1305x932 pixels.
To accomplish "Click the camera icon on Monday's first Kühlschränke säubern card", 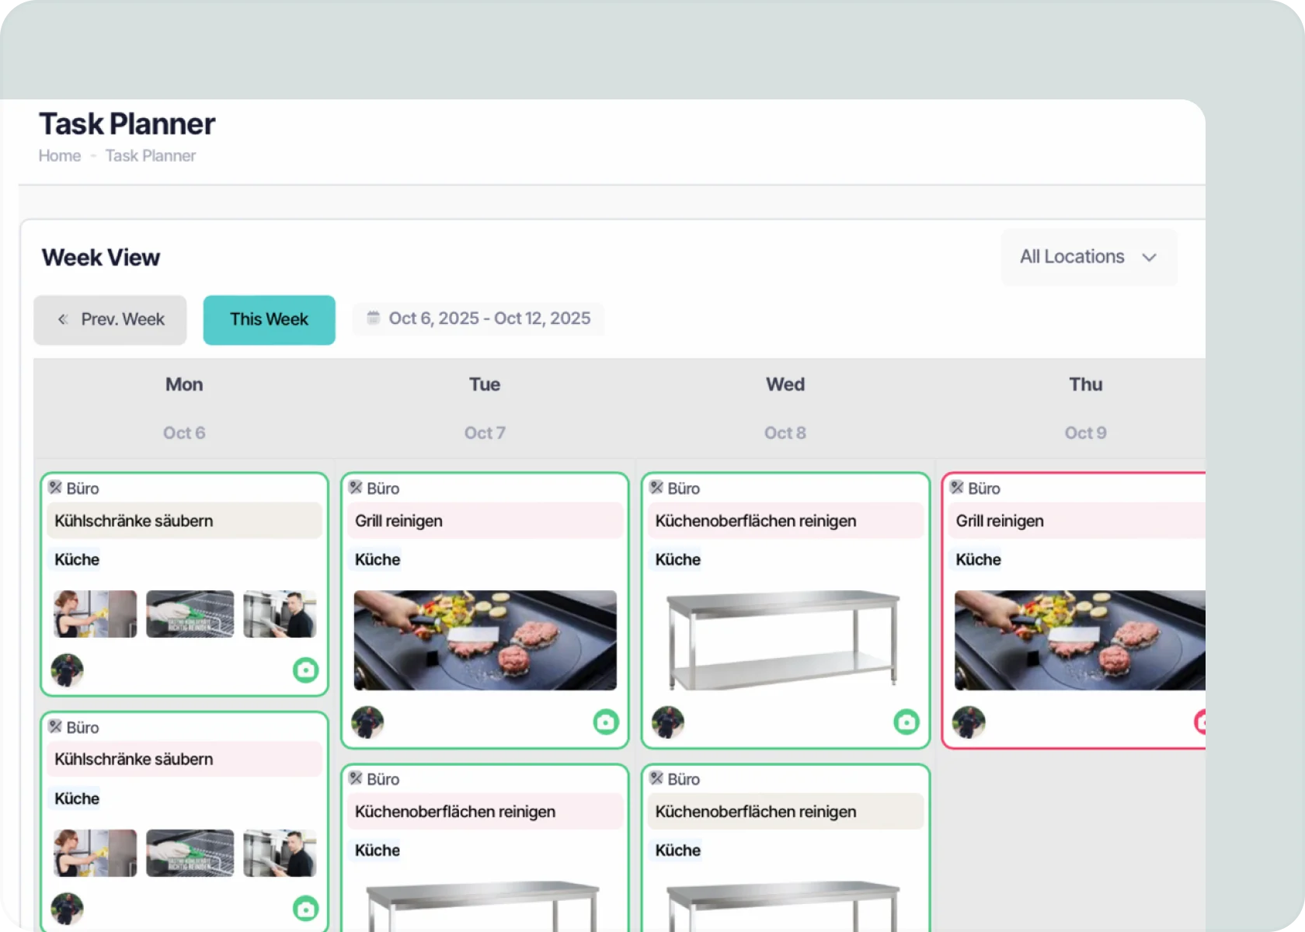I will [x=305, y=669].
